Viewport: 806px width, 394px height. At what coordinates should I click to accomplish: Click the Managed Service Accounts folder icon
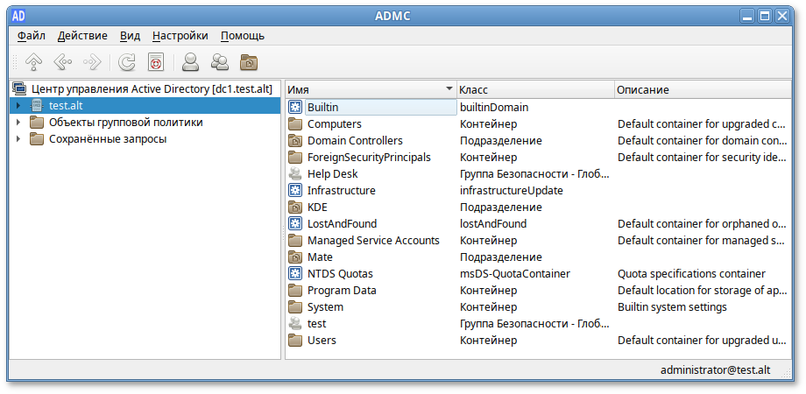(295, 240)
